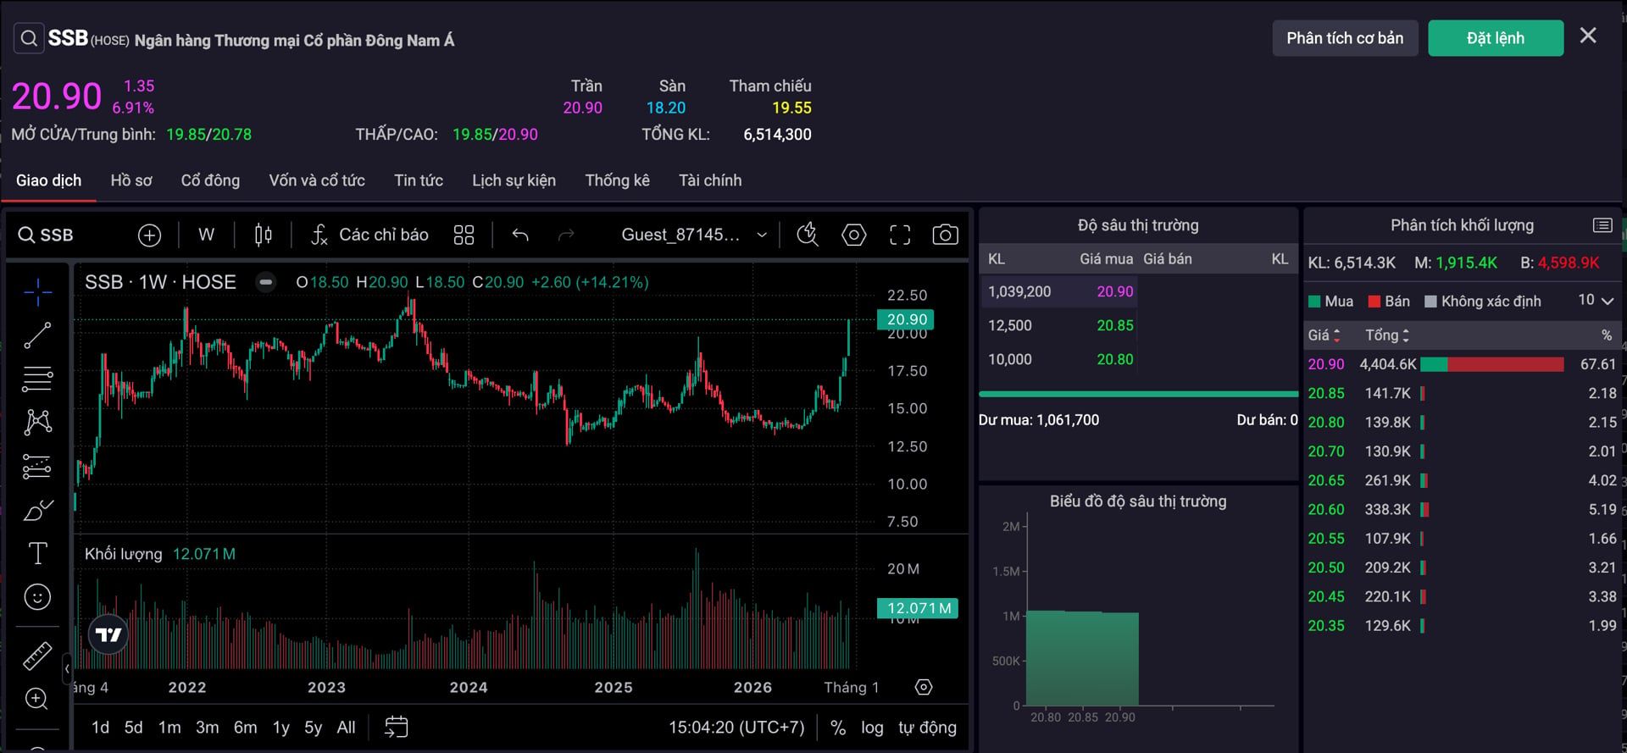Open the timezone 15:04:20 (UTC+7) menu
Image resolution: width=1627 pixels, height=753 pixels.
click(736, 728)
